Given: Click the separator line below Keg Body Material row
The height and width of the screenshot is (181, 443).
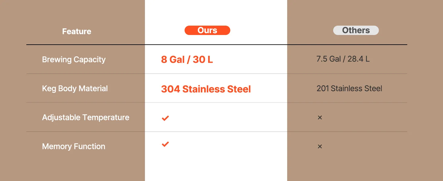Looking at the screenshot, I should click(217, 103).
